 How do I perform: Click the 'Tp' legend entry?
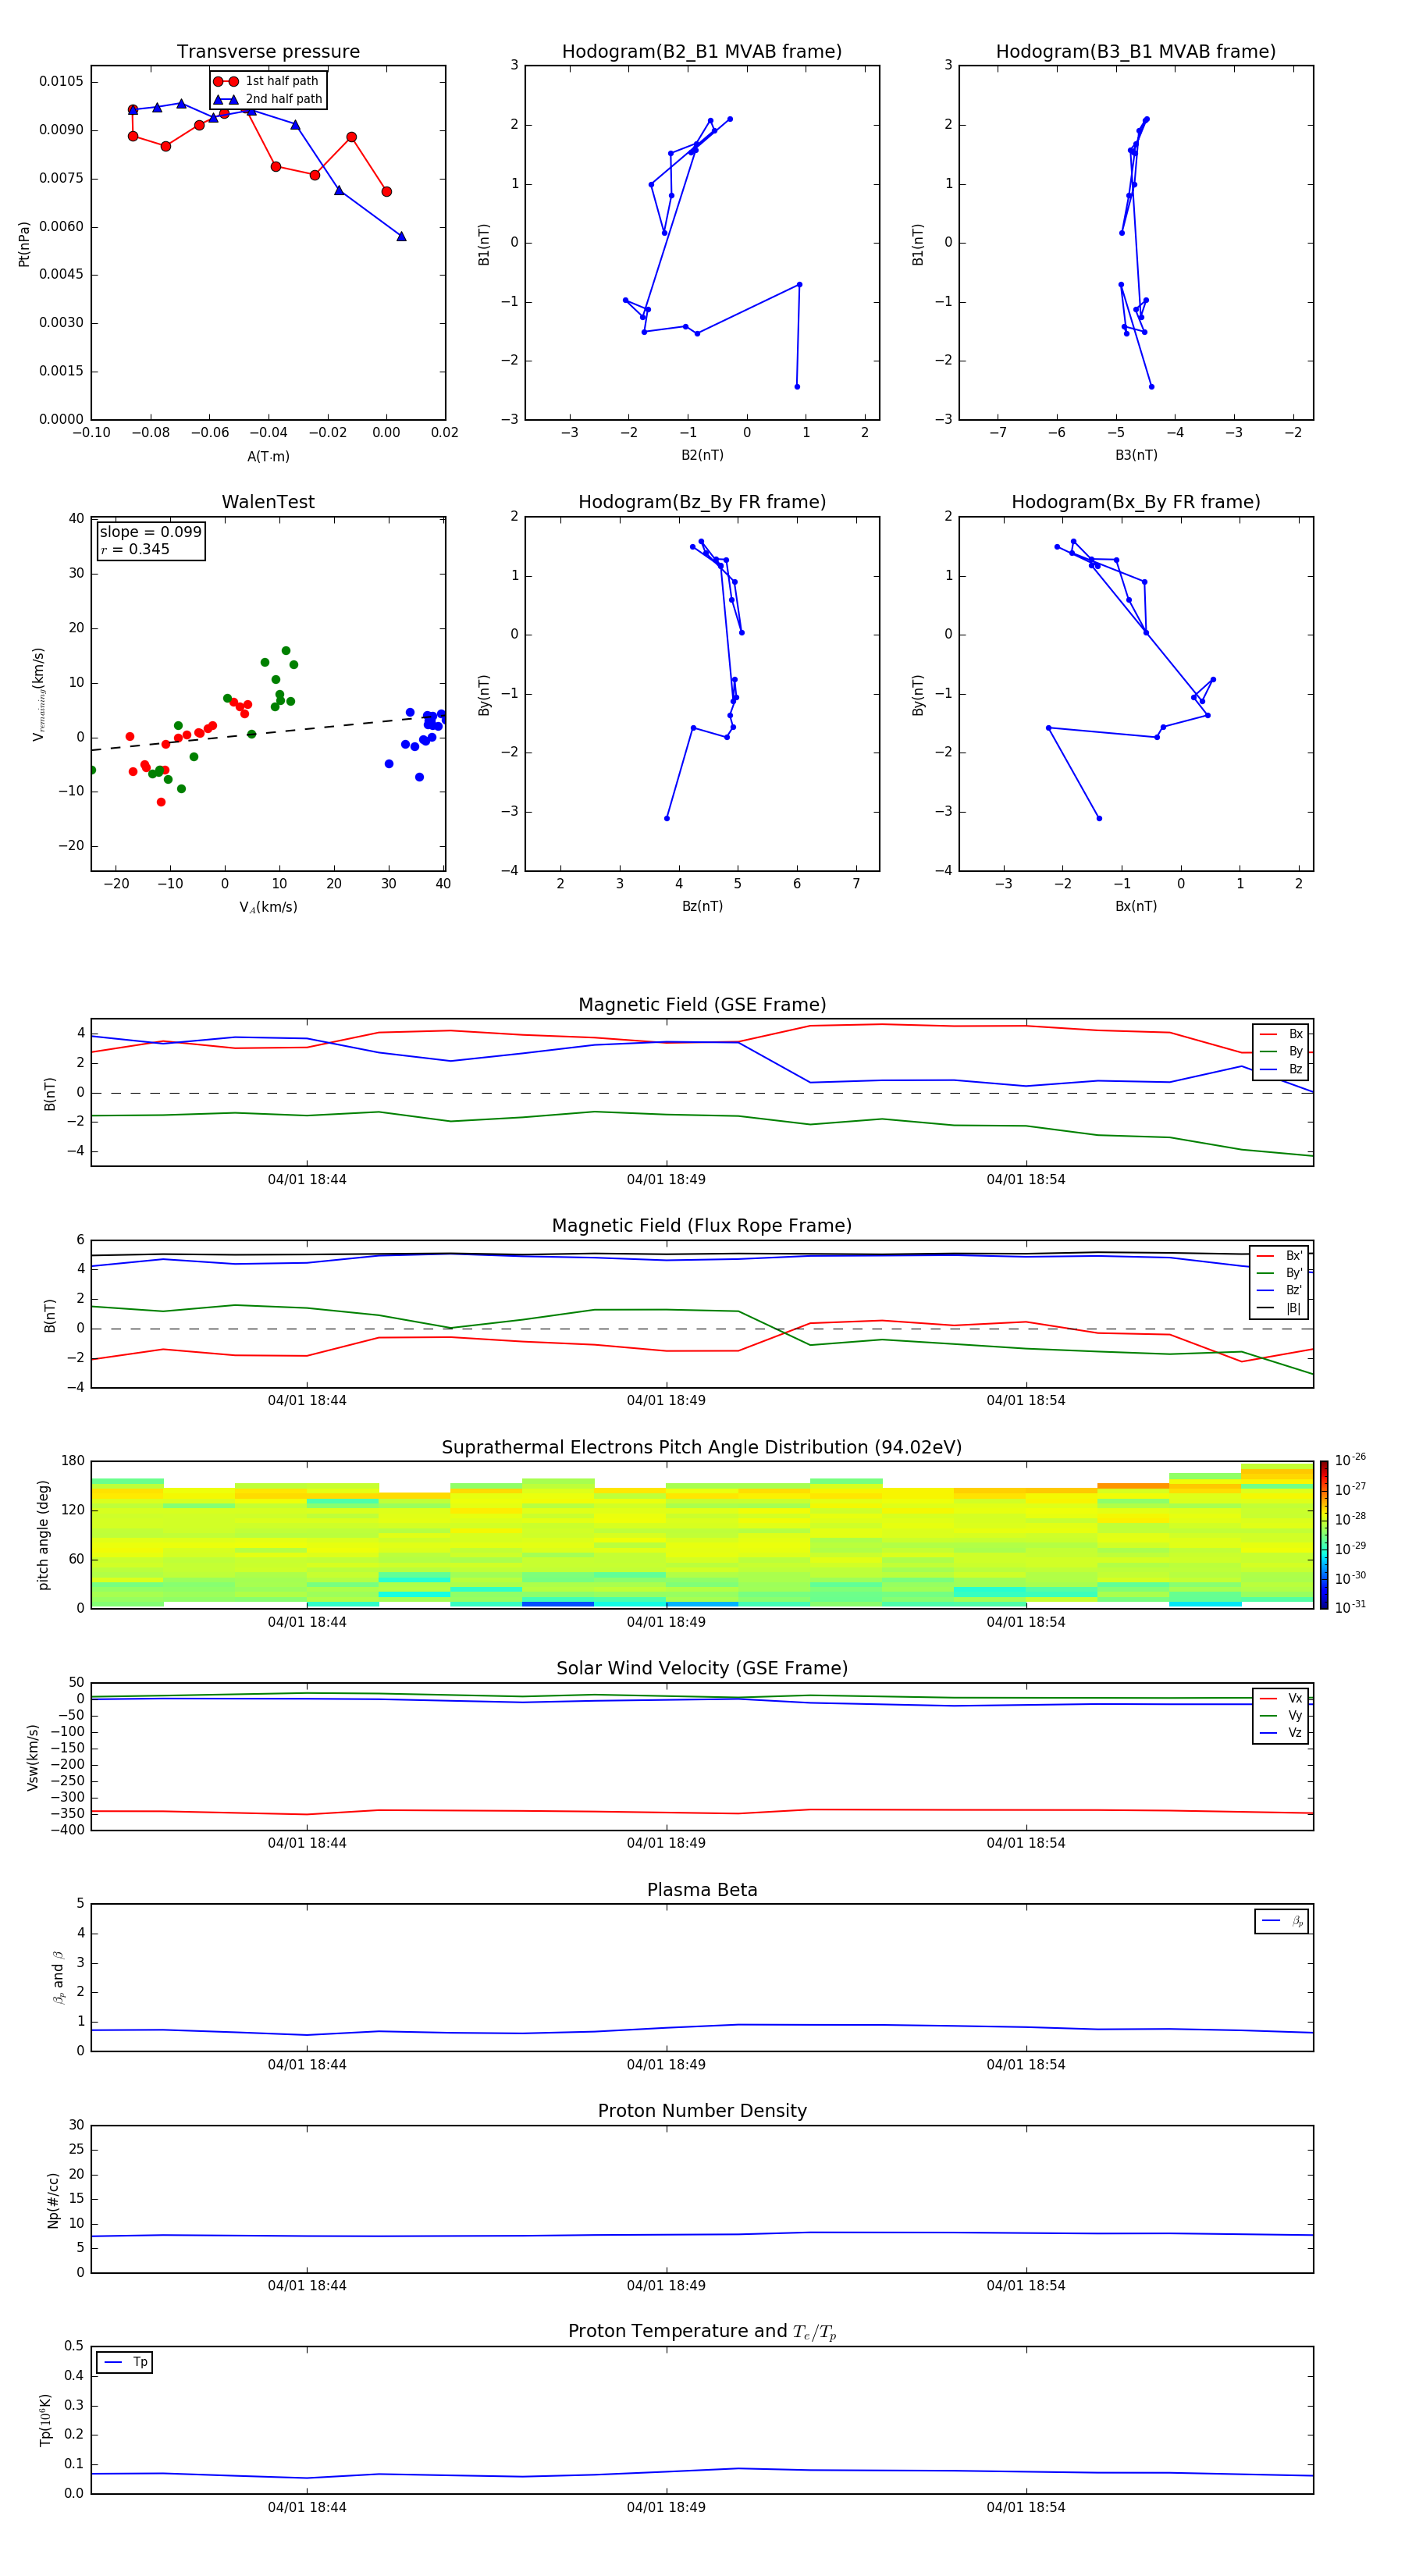[x=125, y=2362]
